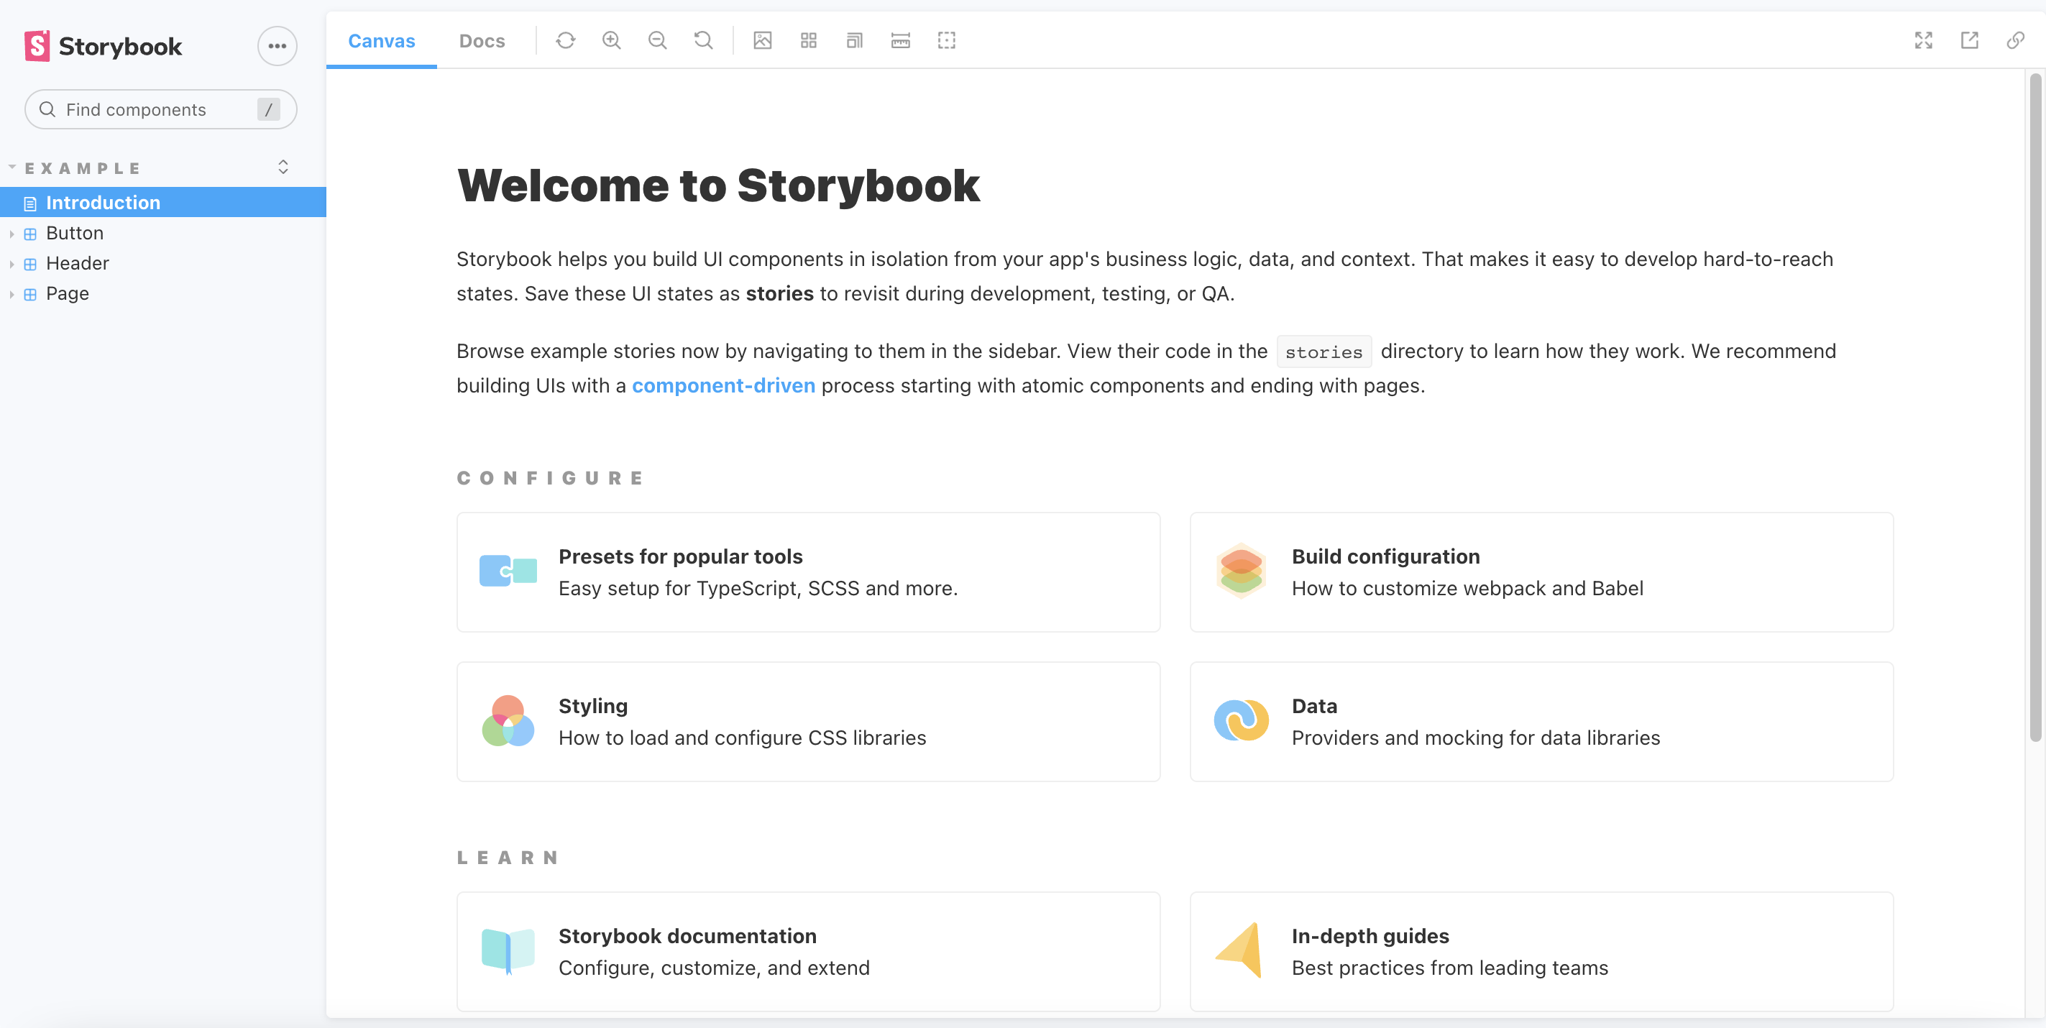2046x1028 pixels.
Task: Toggle the background color image icon
Action: click(x=763, y=40)
